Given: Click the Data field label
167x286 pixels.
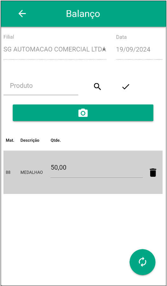Looking at the screenshot, I should click(x=121, y=37).
